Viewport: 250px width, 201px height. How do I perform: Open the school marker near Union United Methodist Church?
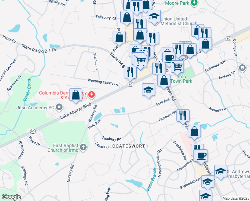pos(154,17)
